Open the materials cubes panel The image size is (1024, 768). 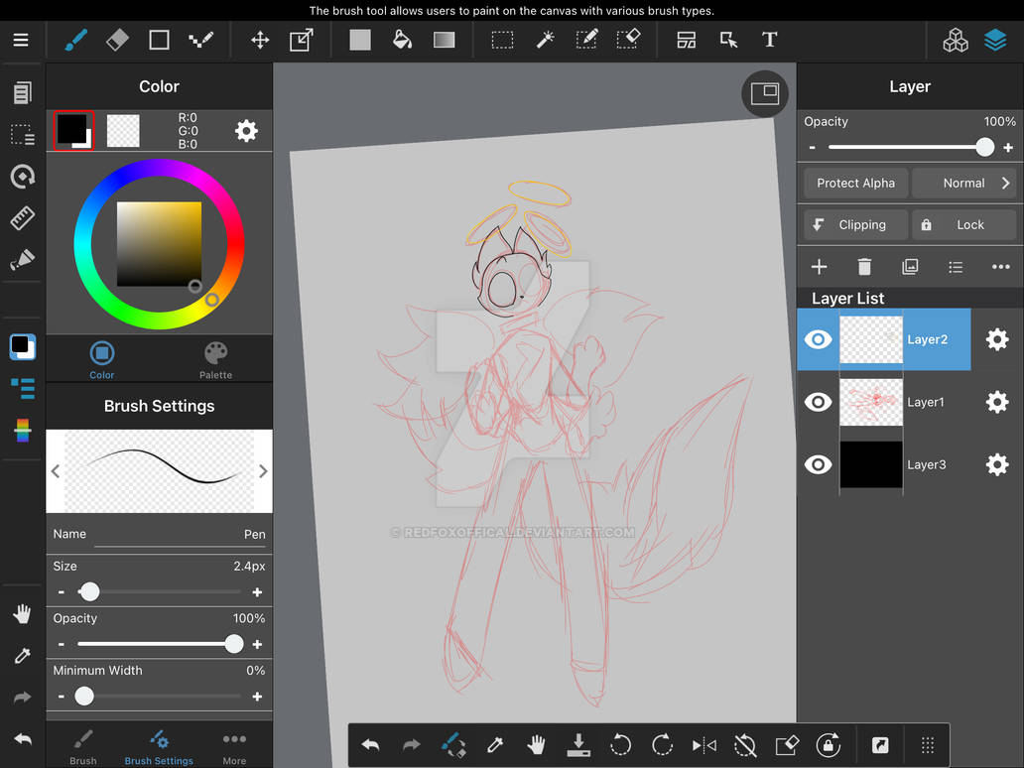click(956, 40)
